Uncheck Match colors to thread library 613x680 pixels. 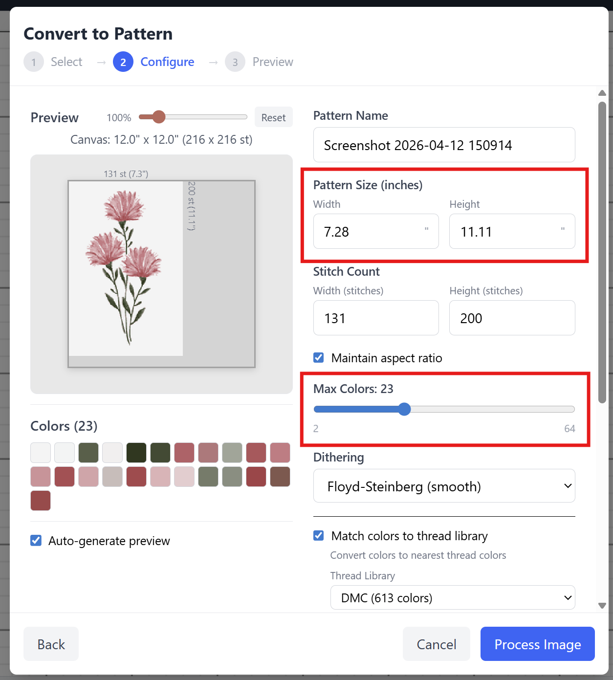(319, 536)
